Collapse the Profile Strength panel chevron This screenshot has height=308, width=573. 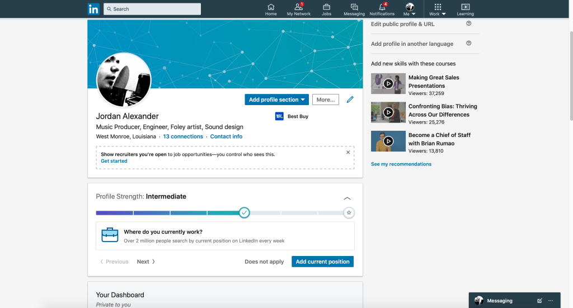pyautogui.click(x=347, y=198)
